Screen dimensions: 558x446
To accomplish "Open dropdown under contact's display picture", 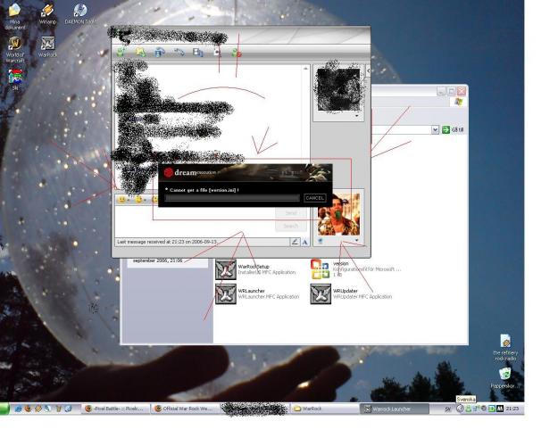I will [x=357, y=116].
